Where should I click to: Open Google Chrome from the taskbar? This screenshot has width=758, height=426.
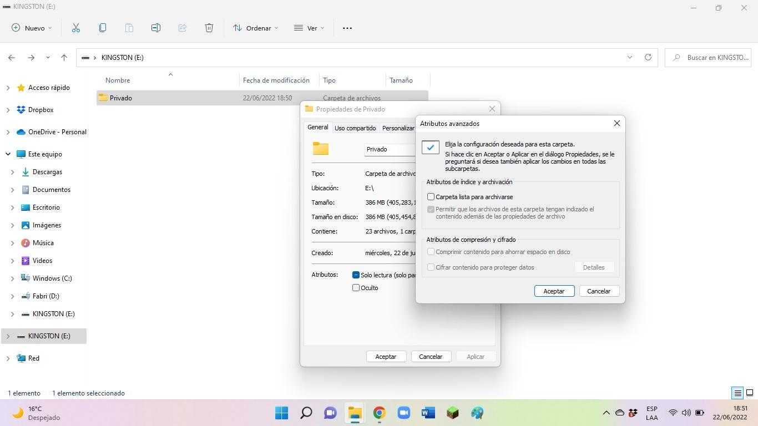(379, 413)
